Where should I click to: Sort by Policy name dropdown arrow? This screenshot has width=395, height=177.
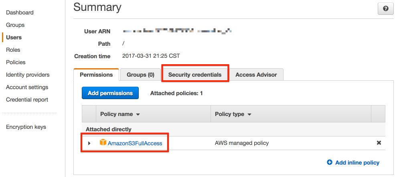click(138, 114)
